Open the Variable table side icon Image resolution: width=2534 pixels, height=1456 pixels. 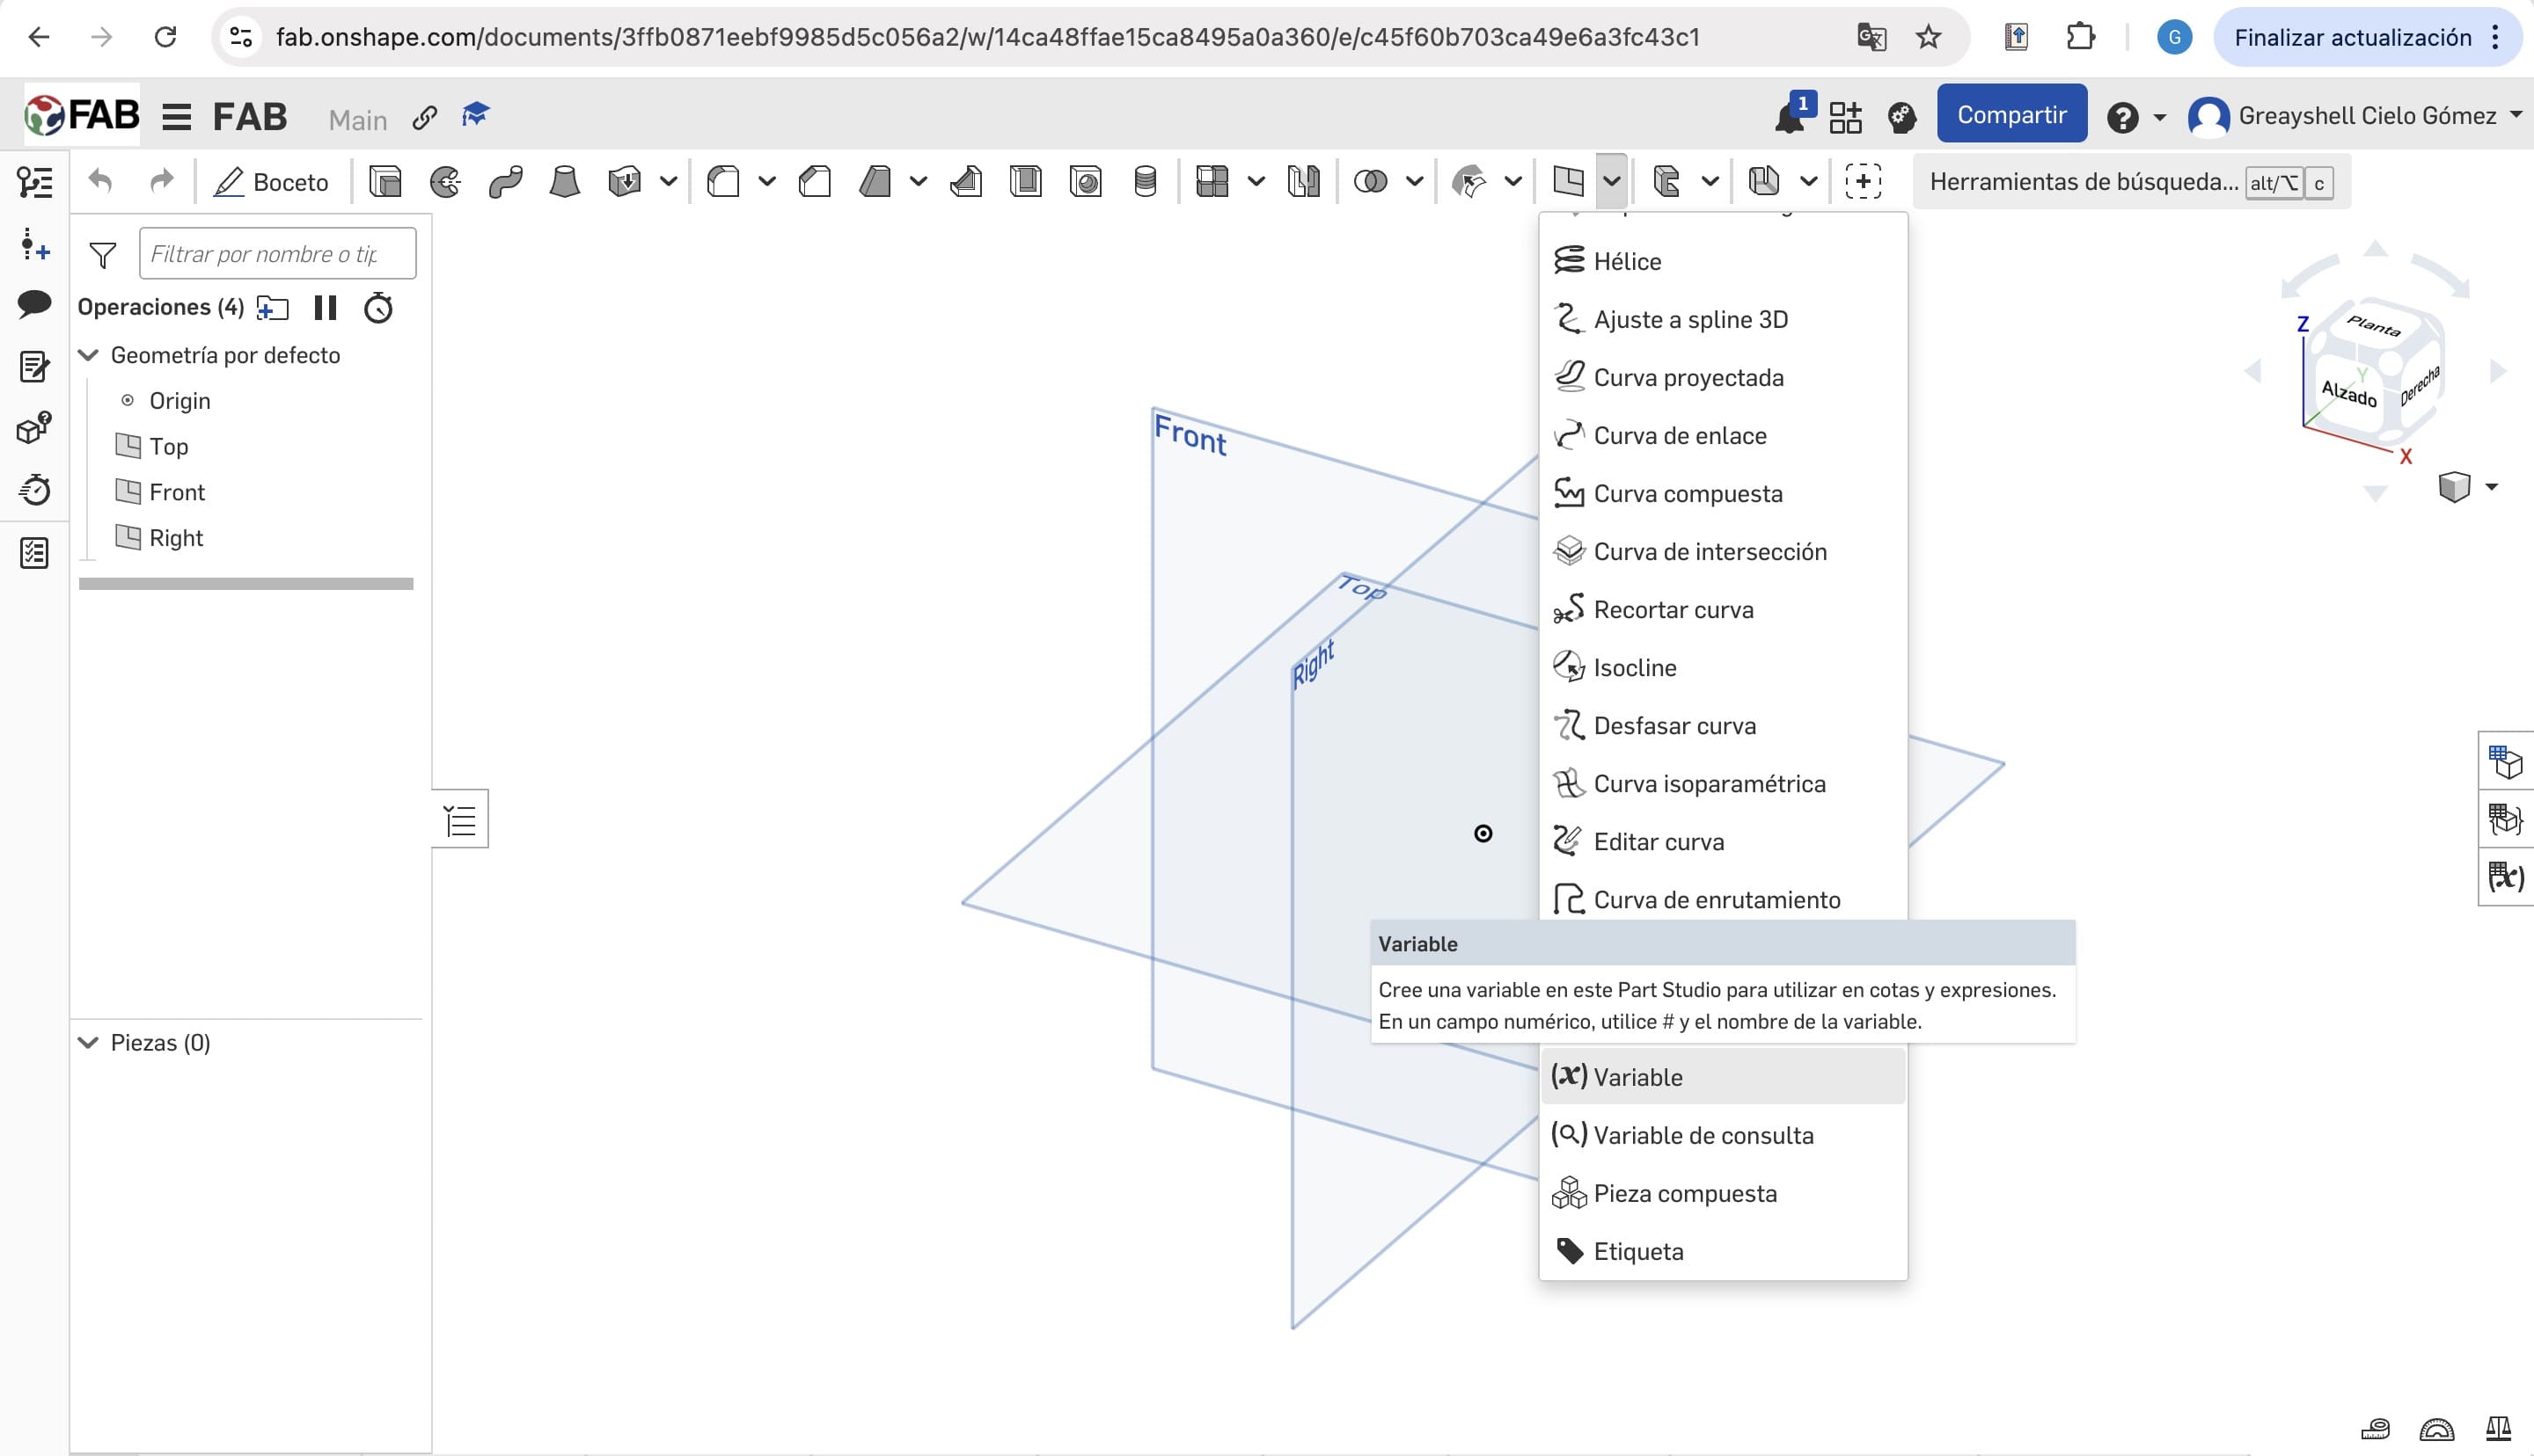click(x=2506, y=877)
